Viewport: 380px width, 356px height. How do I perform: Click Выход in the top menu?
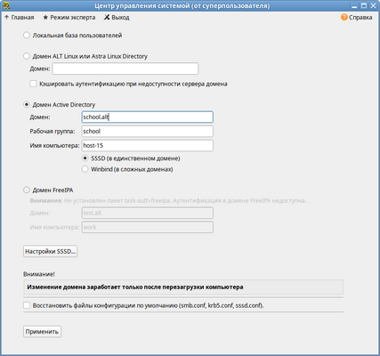(120, 17)
